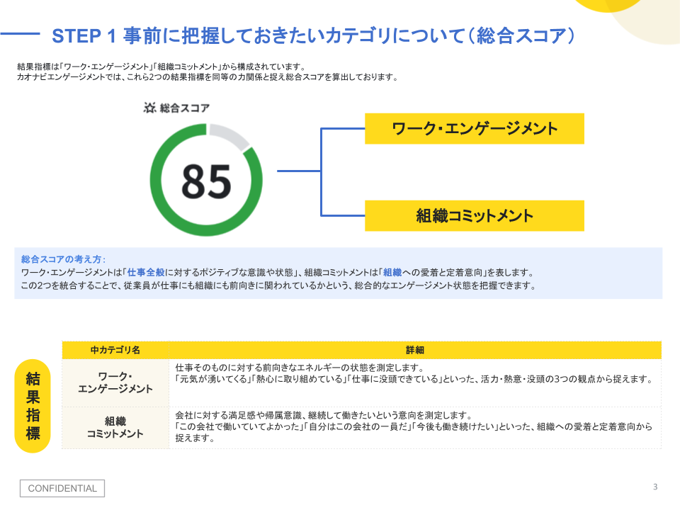The image size is (680, 510).
Task: Select the yellow 組織コミットメント box
Action: (475, 215)
